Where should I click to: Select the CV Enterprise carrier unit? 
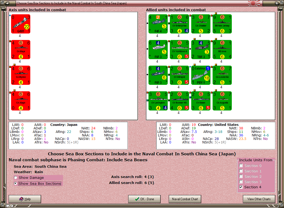coord(180,24)
